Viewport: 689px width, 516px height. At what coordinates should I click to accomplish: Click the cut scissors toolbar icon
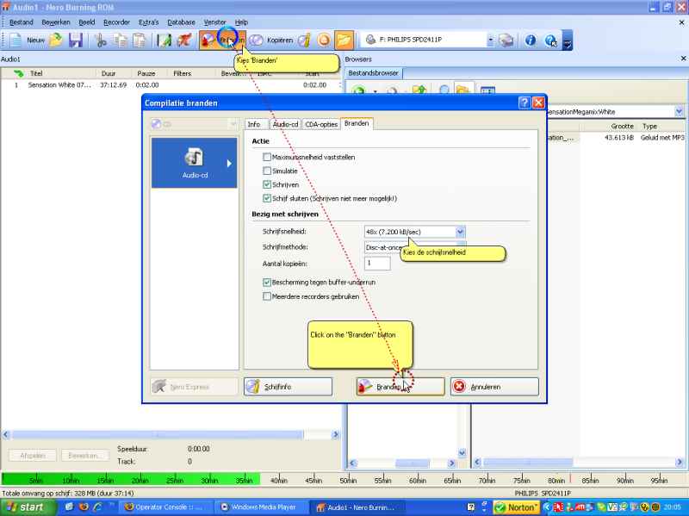click(100, 40)
